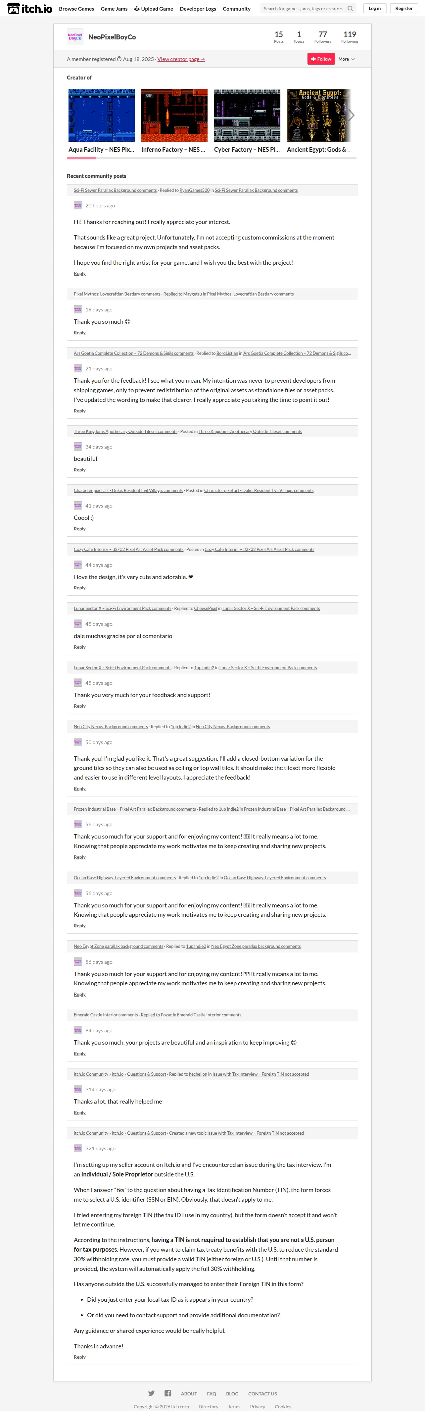The width and height of the screenshot is (425, 1411).
Task: Open the Twitter icon in footer
Action: (152, 1393)
